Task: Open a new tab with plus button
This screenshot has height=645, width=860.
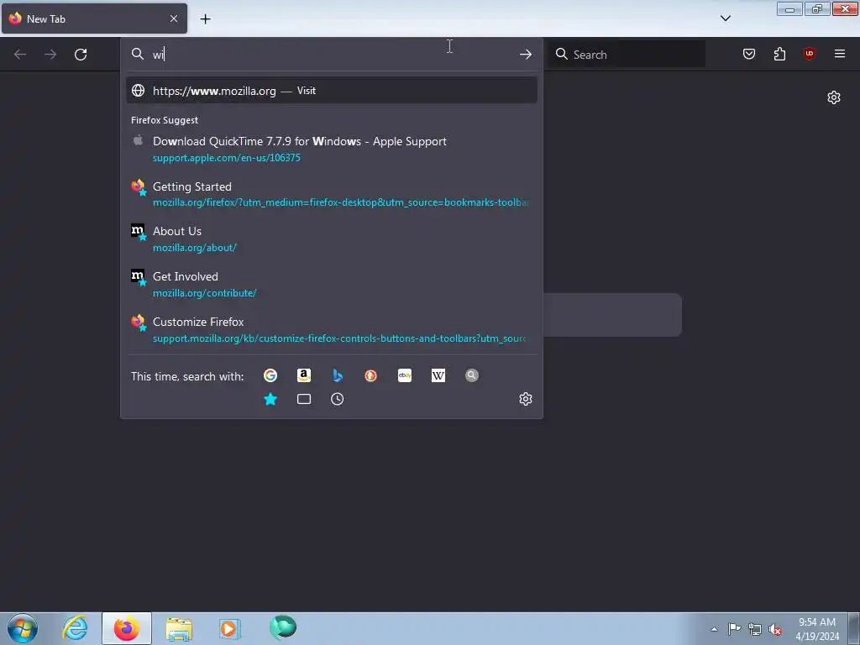Action: (x=205, y=19)
